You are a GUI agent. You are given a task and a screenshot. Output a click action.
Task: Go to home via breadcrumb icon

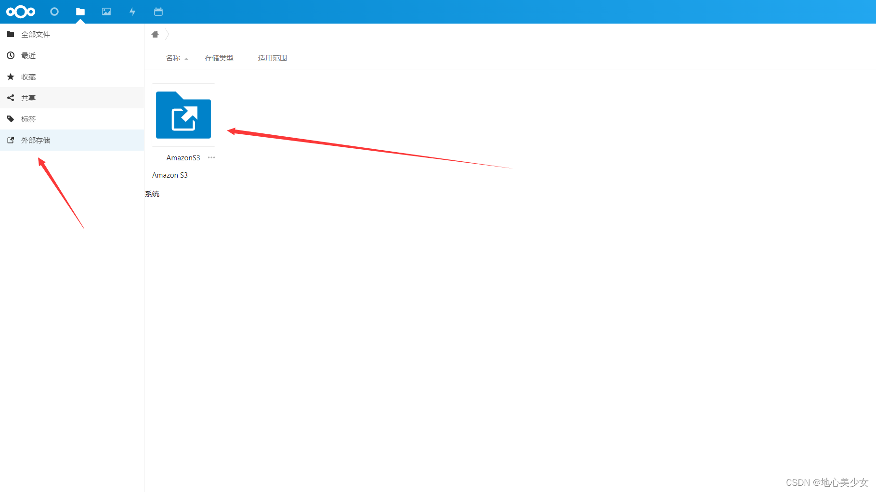tap(155, 34)
